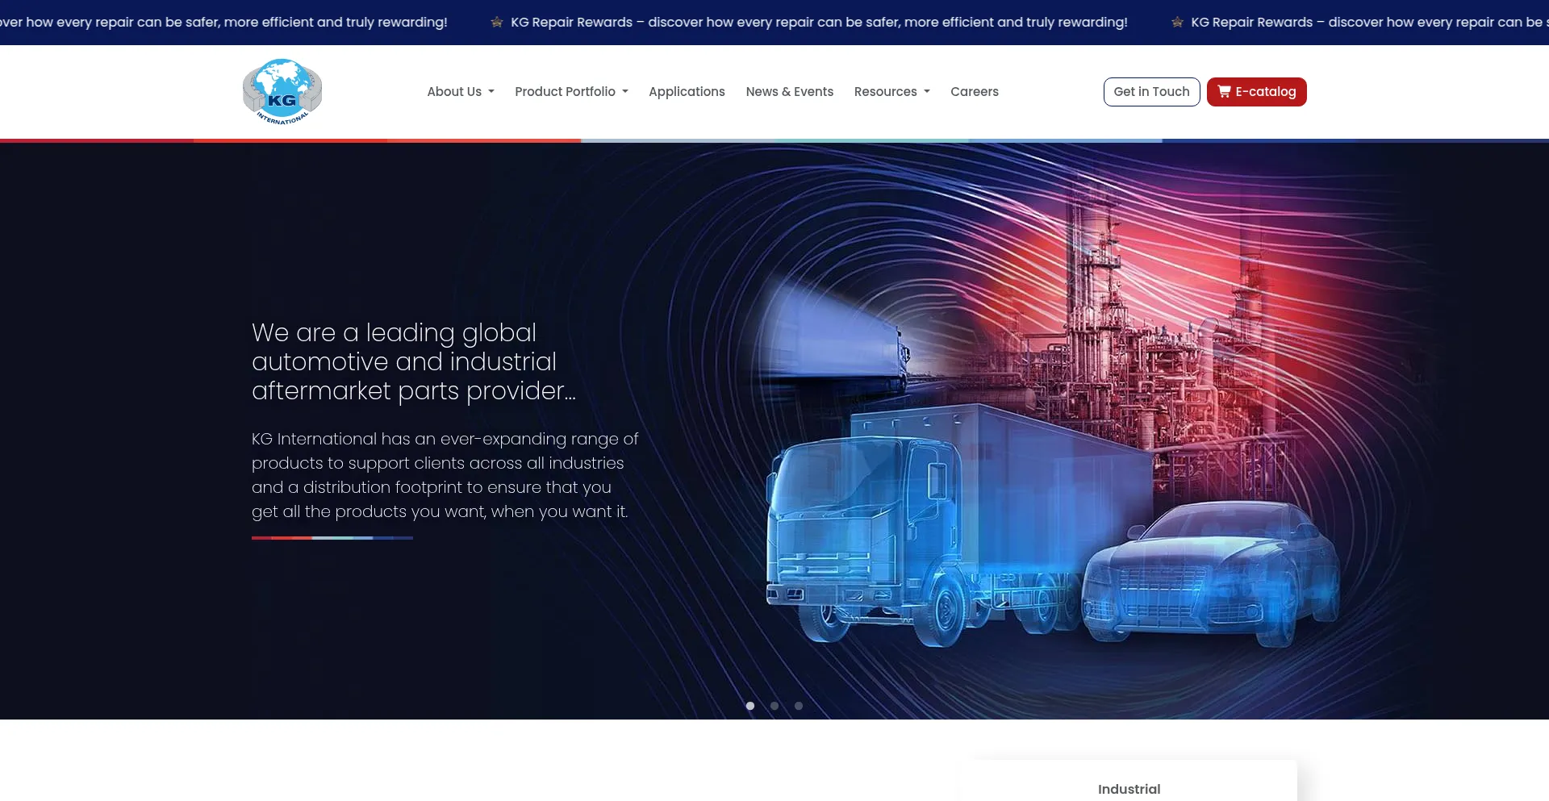Click the star icon before rightmost KG Repair Rewards

pyautogui.click(x=1177, y=23)
